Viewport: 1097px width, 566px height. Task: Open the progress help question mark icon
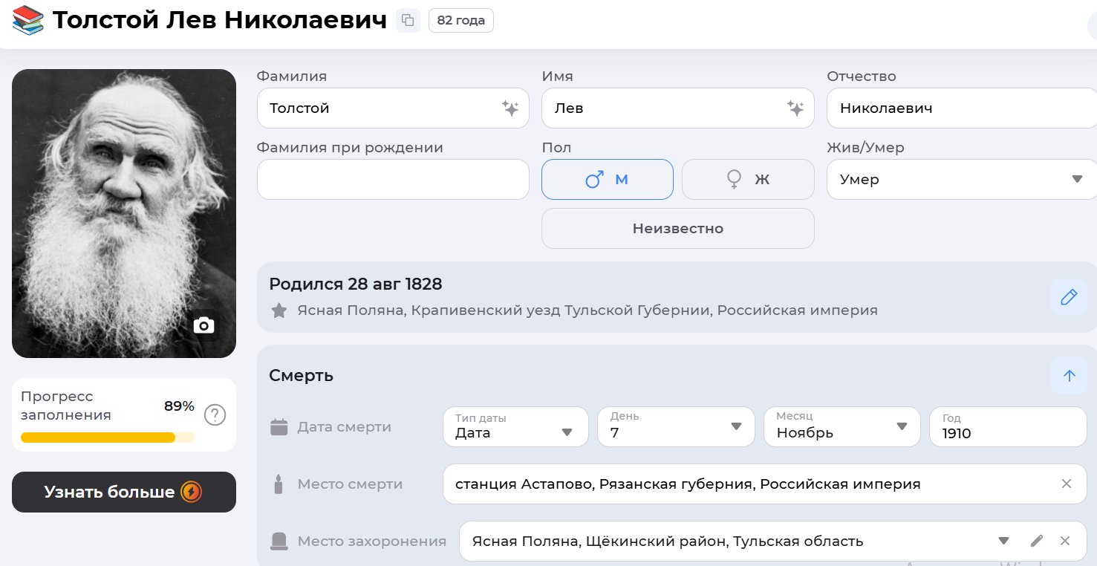215,414
